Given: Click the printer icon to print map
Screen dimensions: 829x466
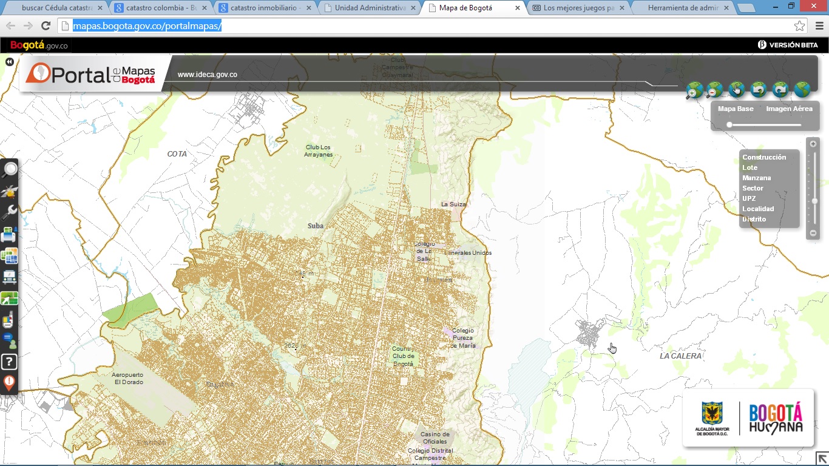Looking at the screenshot, I should [x=9, y=234].
